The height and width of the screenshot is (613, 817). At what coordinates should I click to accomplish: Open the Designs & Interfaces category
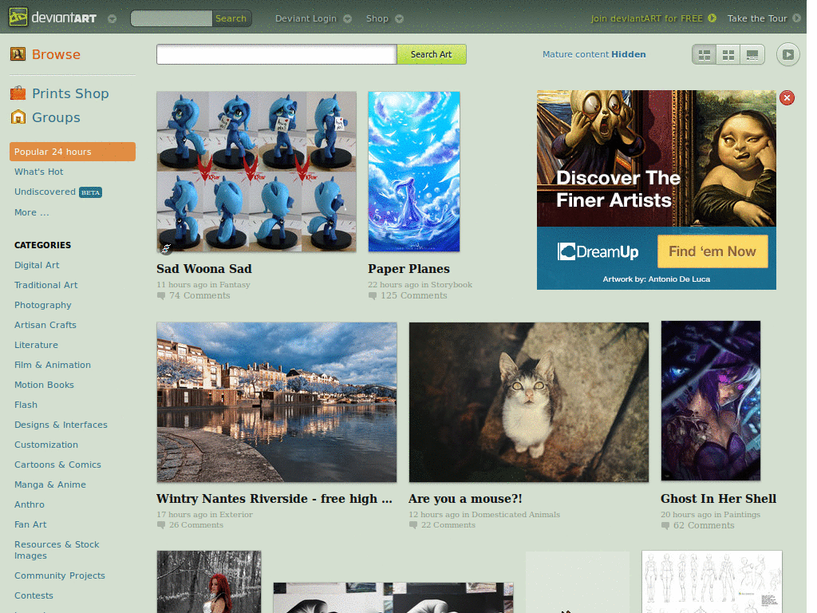(61, 425)
